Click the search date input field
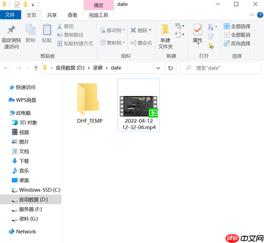Image resolution: width=264 pixels, height=243 pixels. tap(221, 68)
